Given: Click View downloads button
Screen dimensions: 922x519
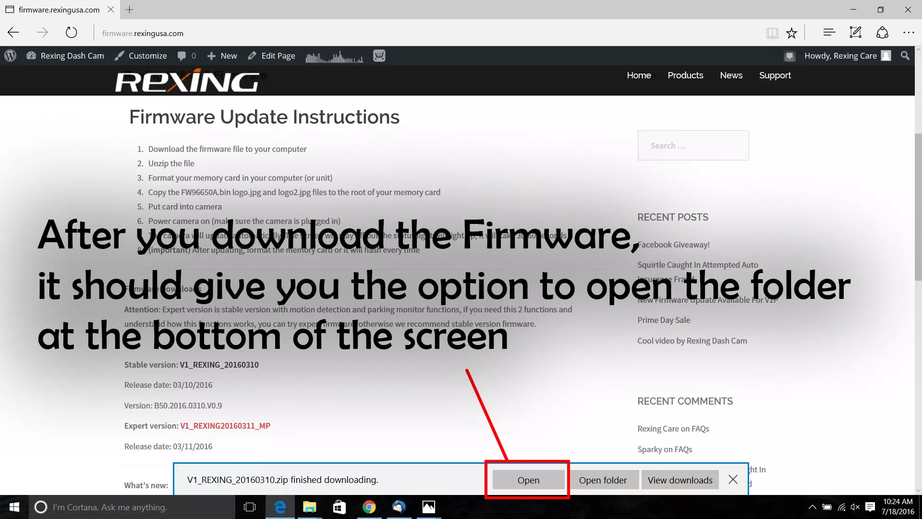Looking at the screenshot, I should pyautogui.click(x=680, y=480).
